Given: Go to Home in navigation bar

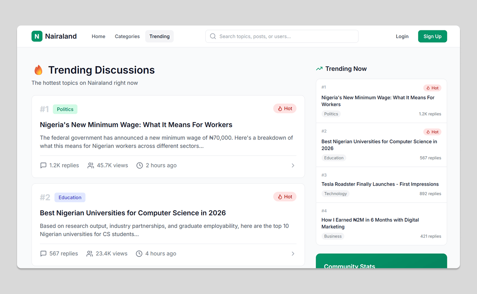Looking at the screenshot, I should coord(98,36).
